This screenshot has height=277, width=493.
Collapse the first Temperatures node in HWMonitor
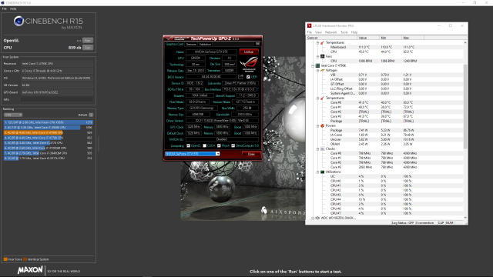point(317,42)
